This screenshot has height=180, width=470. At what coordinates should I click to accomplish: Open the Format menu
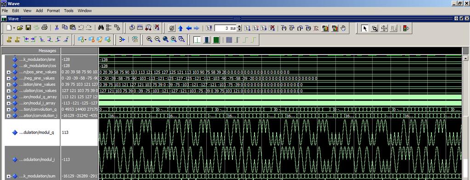(x=53, y=11)
